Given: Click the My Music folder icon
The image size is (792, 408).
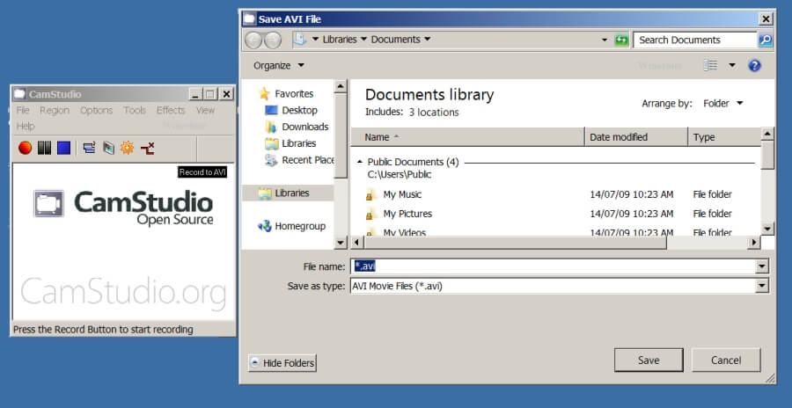Looking at the screenshot, I should pos(370,195).
